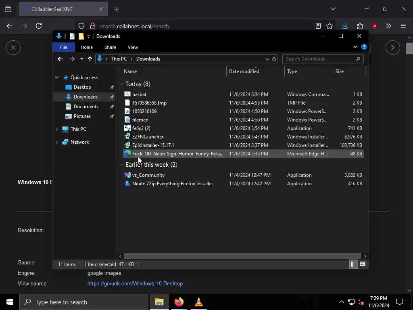Select the 1050216109 PowerShell script icon
413x310 pixels.
point(127,111)
